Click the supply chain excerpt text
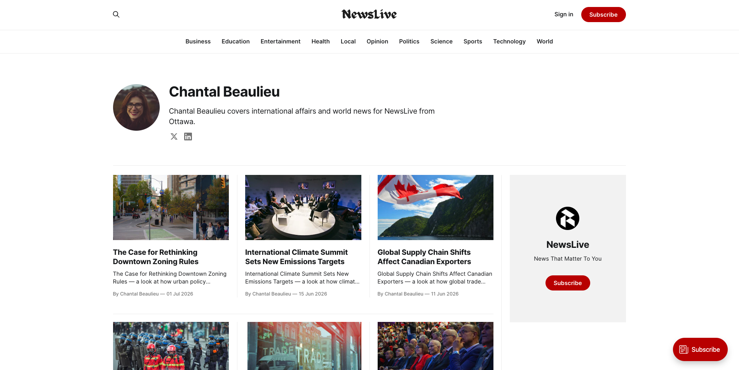This screenshot has height=370, width=739. [435, 278]
